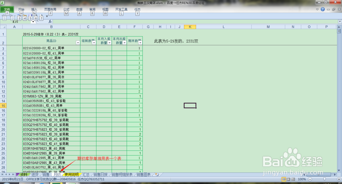Click the title cell 2015-5-29结存 text
Image resolution: width=342 pixels, height=184 pixels.
(51, 34)
